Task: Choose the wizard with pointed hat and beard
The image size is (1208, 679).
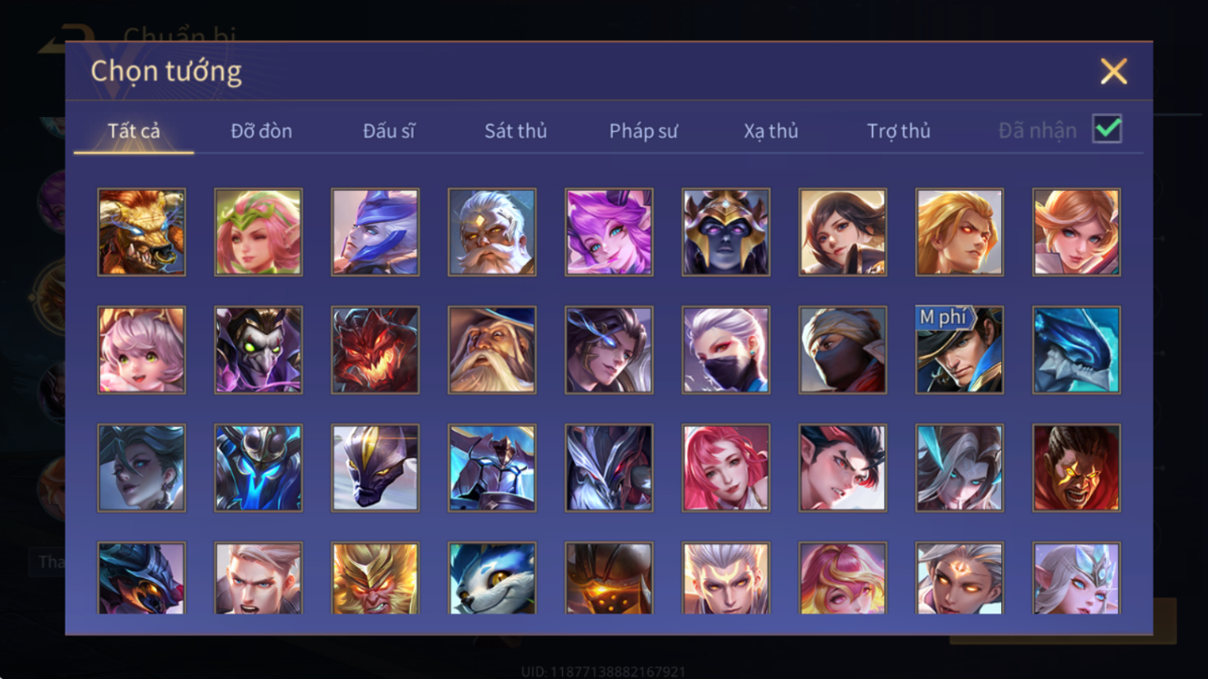Action: [492, 350]
